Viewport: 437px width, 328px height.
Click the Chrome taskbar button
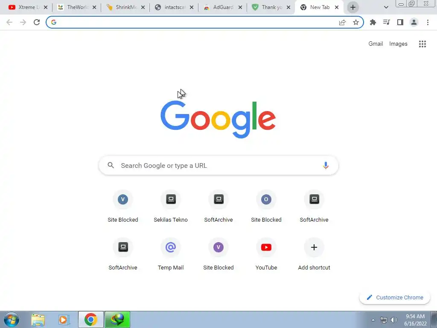tap(90, 319)
